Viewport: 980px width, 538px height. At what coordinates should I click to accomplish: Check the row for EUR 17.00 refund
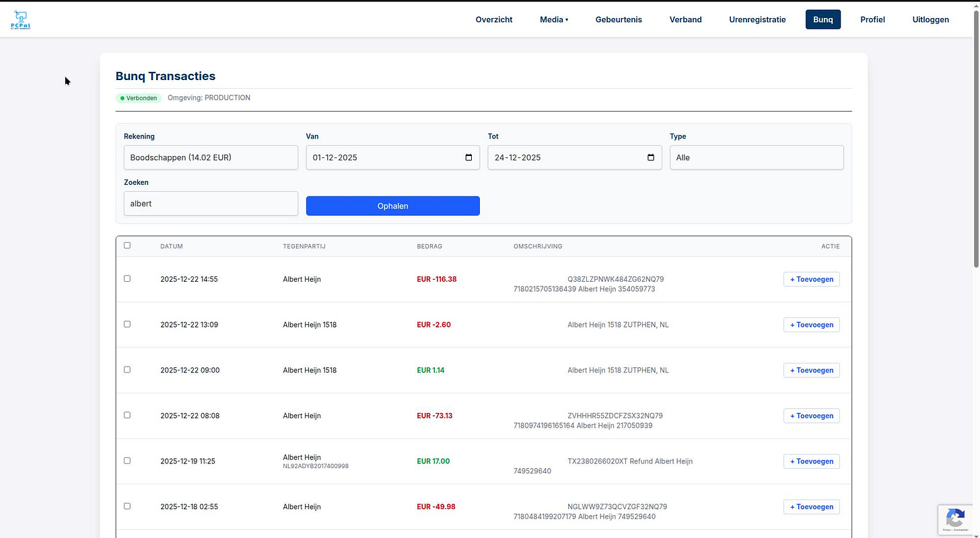[x=127, y=461]
